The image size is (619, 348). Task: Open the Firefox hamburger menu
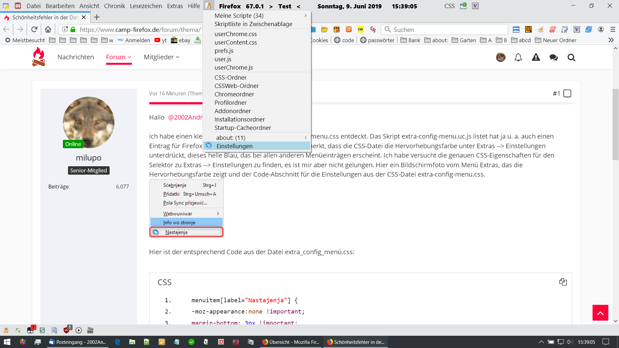click(613, 30)
